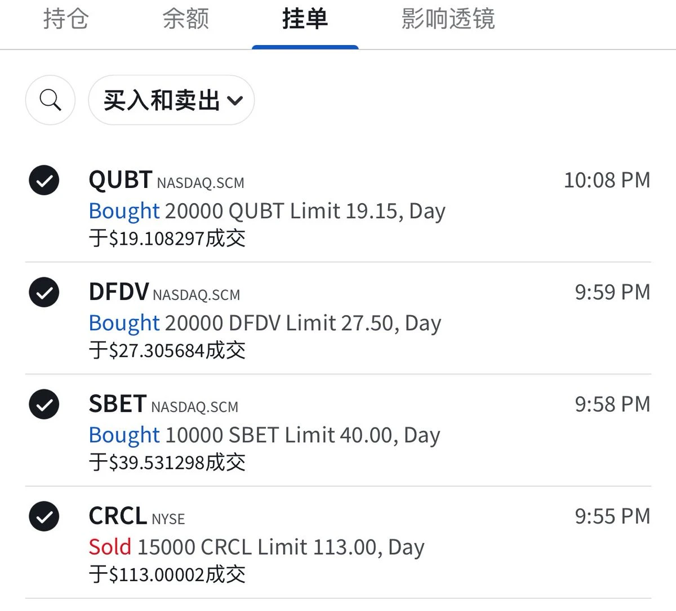
Task: Open the 影响透镜 tab
Action: (448, 19)
